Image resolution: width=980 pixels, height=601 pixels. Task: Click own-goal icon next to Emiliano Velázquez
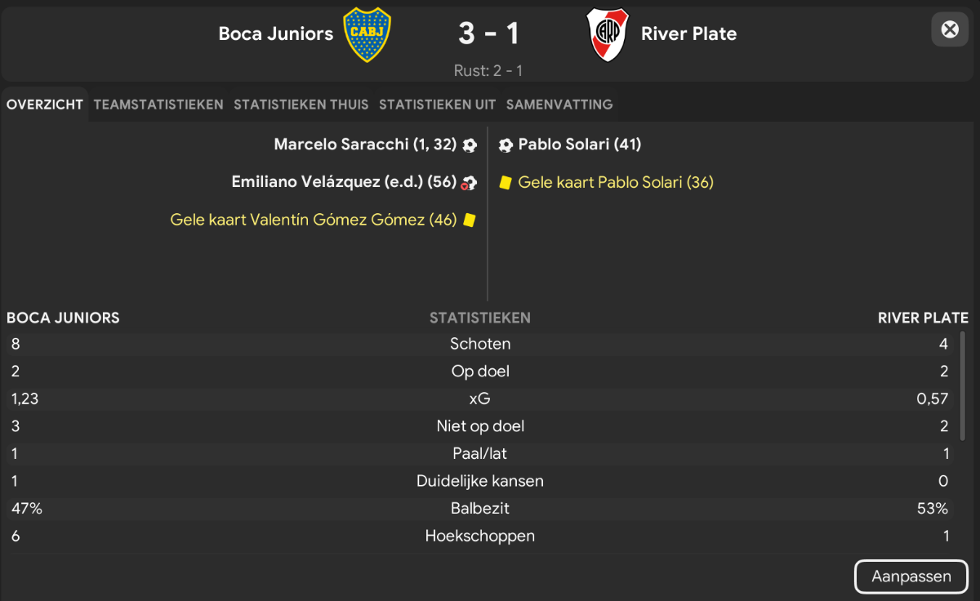click(x=469, y=182)
